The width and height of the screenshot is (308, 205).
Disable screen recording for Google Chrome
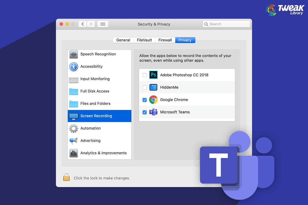[145, 100]
